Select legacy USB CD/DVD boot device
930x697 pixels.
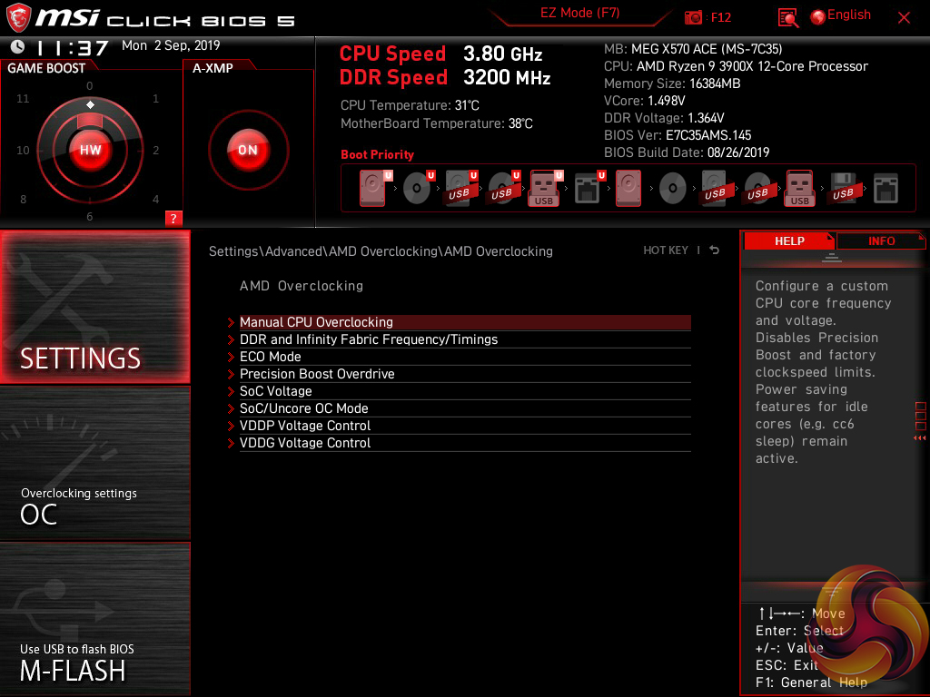(757, 188)
